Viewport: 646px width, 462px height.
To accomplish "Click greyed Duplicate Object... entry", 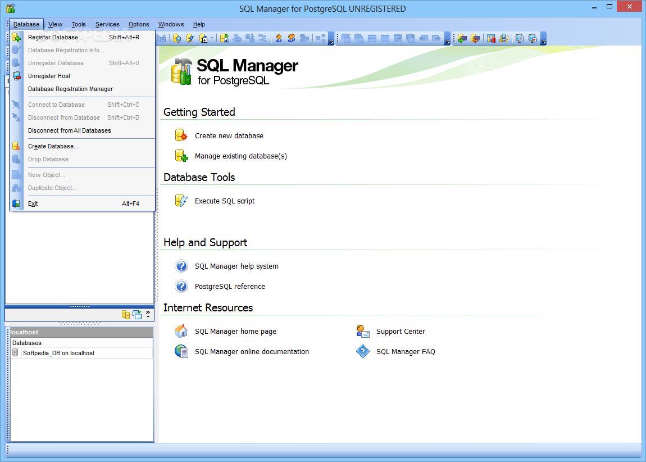I will click(83, 188).
